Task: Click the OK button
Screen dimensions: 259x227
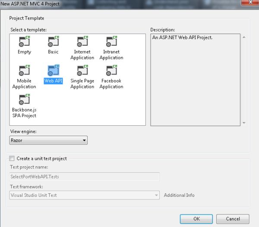Action: [196, 219]
